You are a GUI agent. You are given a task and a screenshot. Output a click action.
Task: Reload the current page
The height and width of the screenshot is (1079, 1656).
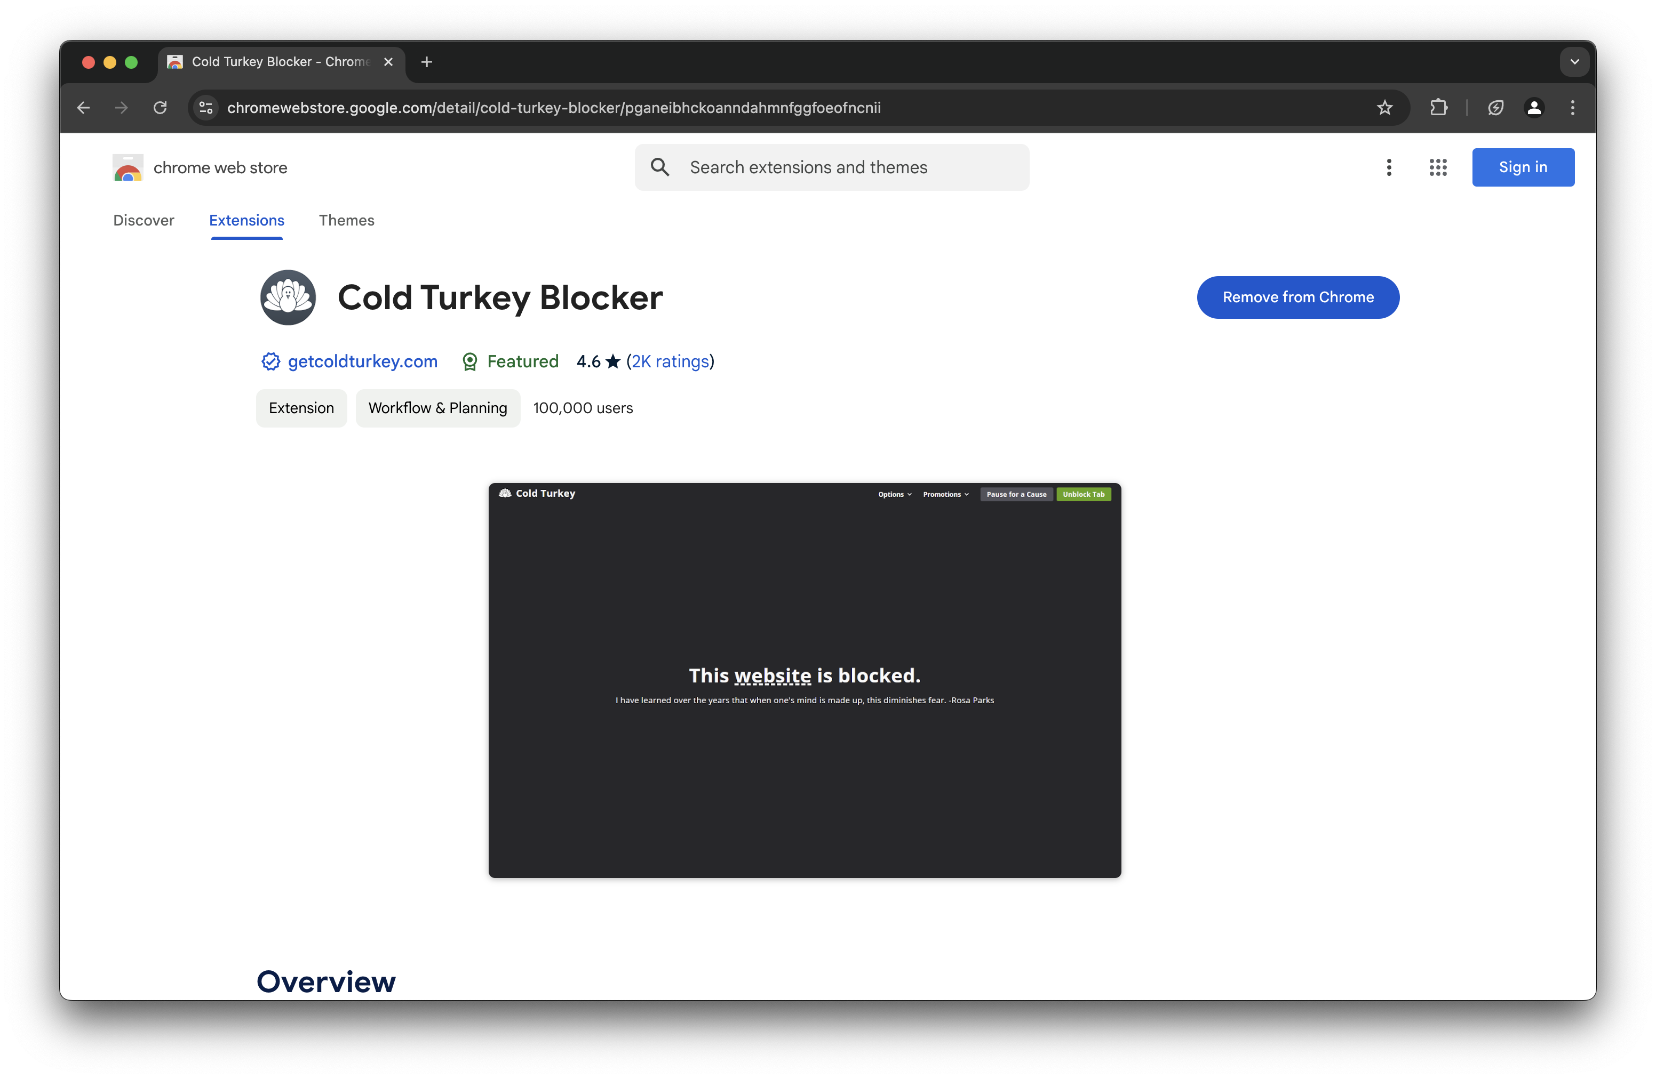[160, 108]
